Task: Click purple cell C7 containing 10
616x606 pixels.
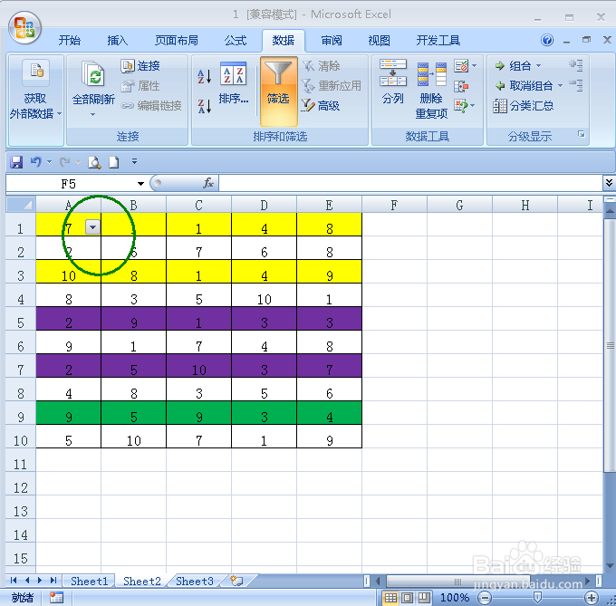Action: point(198,366)
